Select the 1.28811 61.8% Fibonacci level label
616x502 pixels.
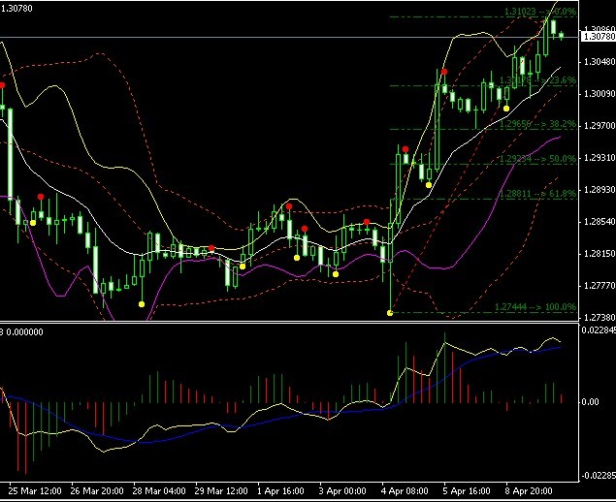[537, 194]
